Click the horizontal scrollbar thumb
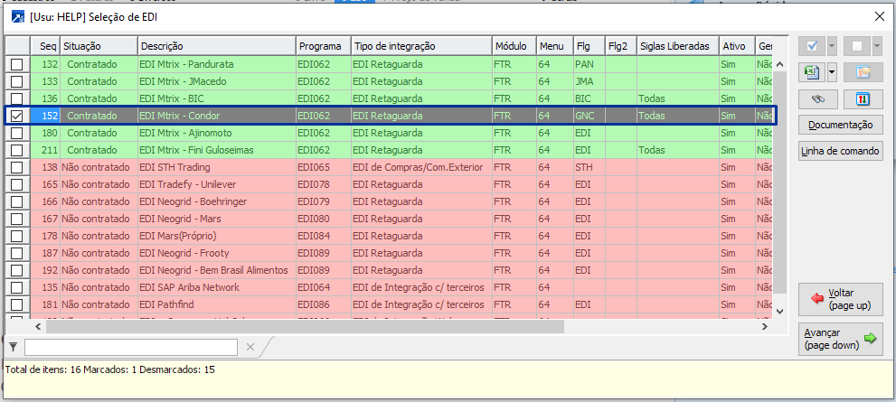Image resolution: width=896 pixels, height=402 pixels. (x=305, y=327)
